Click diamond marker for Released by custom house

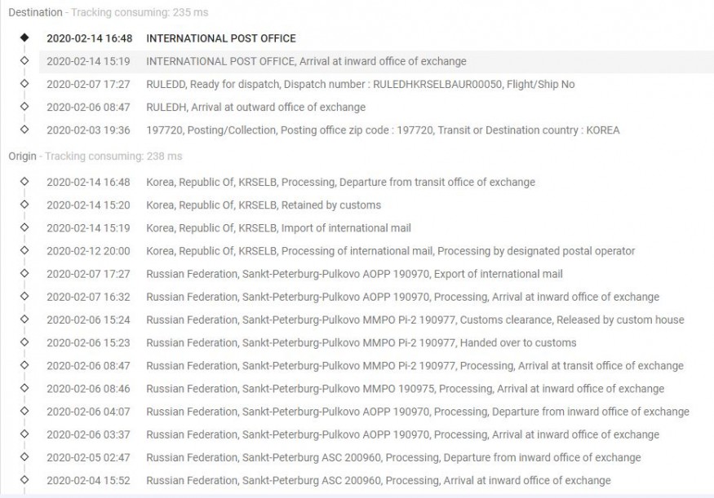(x=24, y=319)
